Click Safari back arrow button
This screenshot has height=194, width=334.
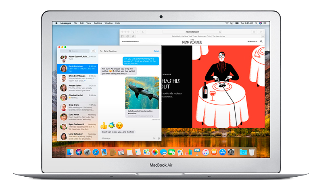133,32
